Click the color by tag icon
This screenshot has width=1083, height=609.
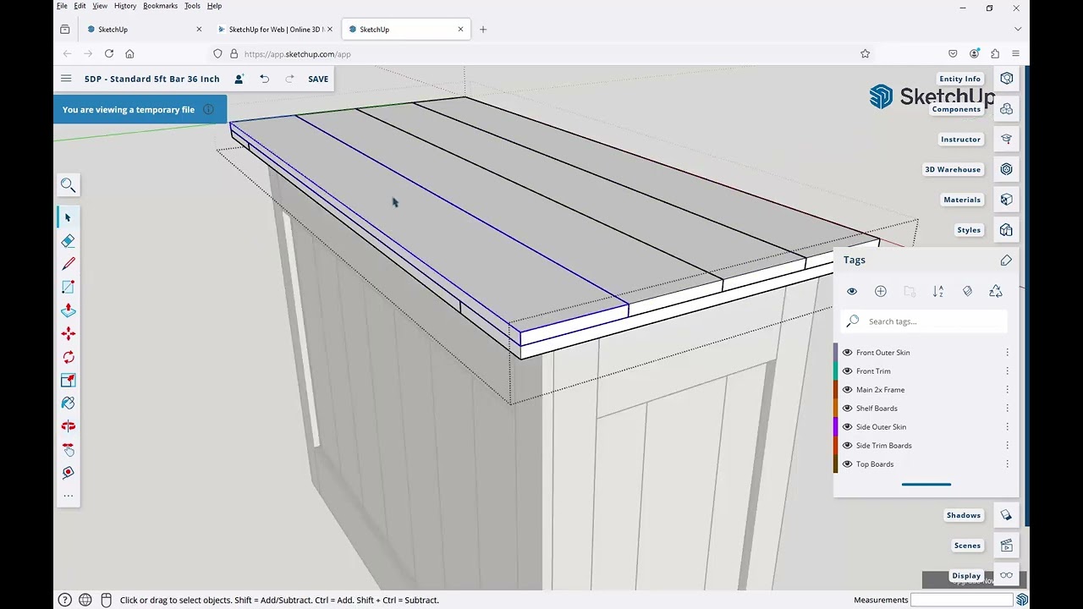tap(967, 291)
